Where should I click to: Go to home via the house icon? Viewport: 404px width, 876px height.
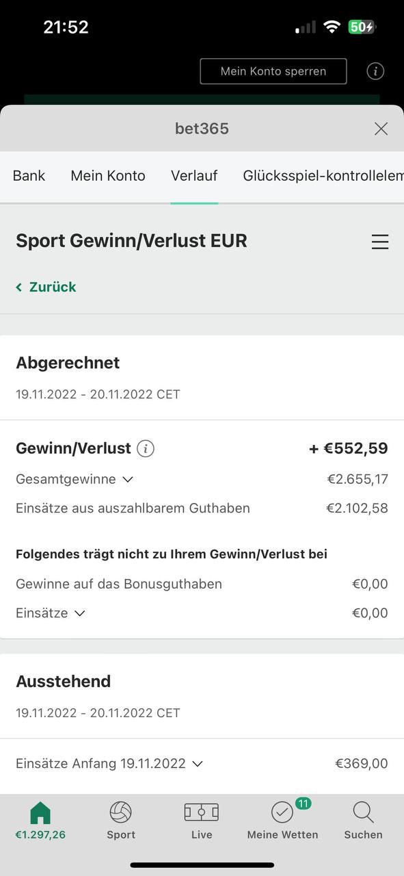(x=40, y=812)
